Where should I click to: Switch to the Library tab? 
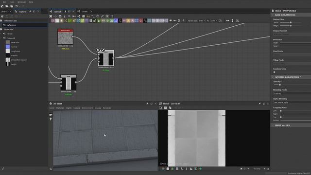(3, 12)
